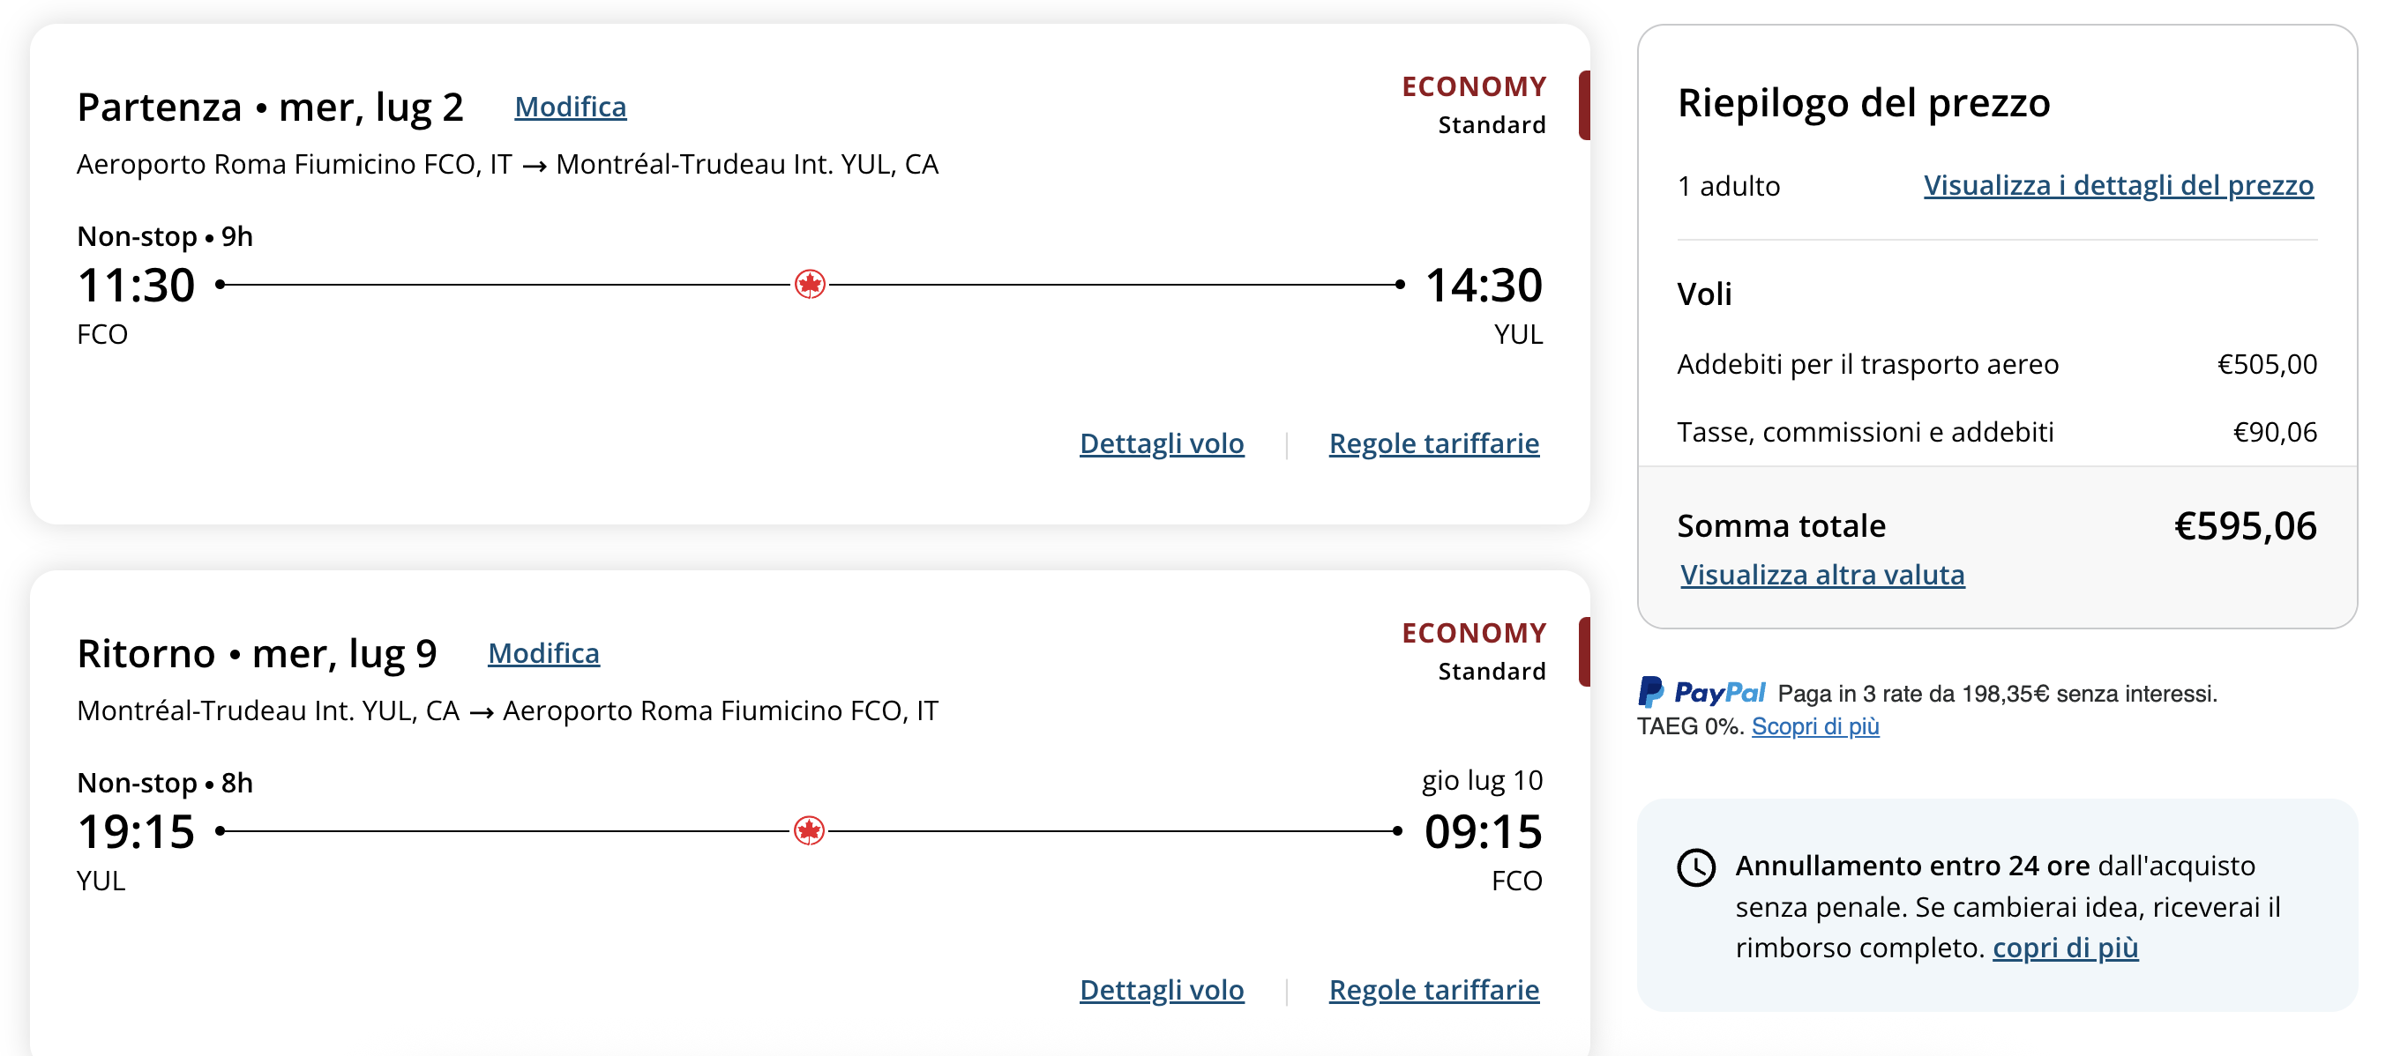Click the red fare marker on return card

coord(1584,652)
